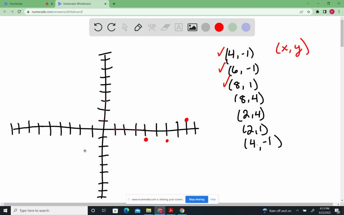Select the cursor selection tool
The width and height of the screenshot is (344, 215).
click(x=125, y=27)
